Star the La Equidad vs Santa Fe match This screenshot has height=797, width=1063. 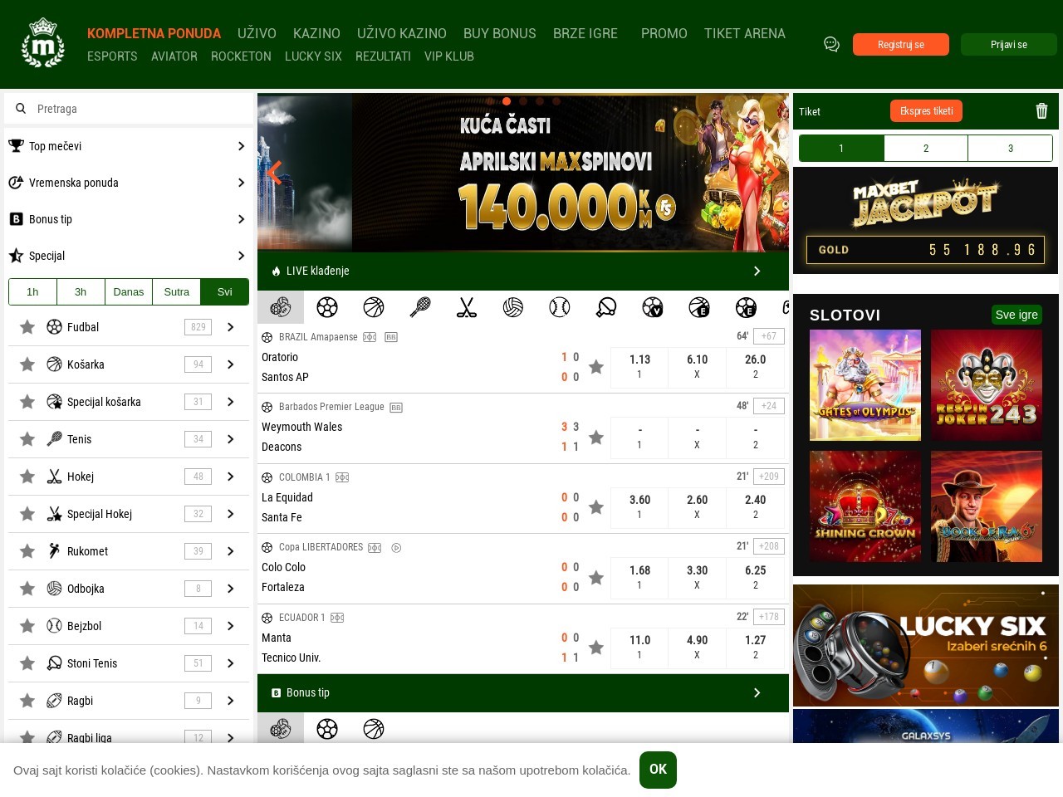point(596,507)
